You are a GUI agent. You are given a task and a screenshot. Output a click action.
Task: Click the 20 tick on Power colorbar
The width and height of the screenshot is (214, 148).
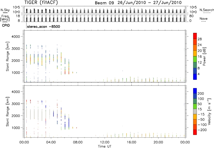[200, 51]
